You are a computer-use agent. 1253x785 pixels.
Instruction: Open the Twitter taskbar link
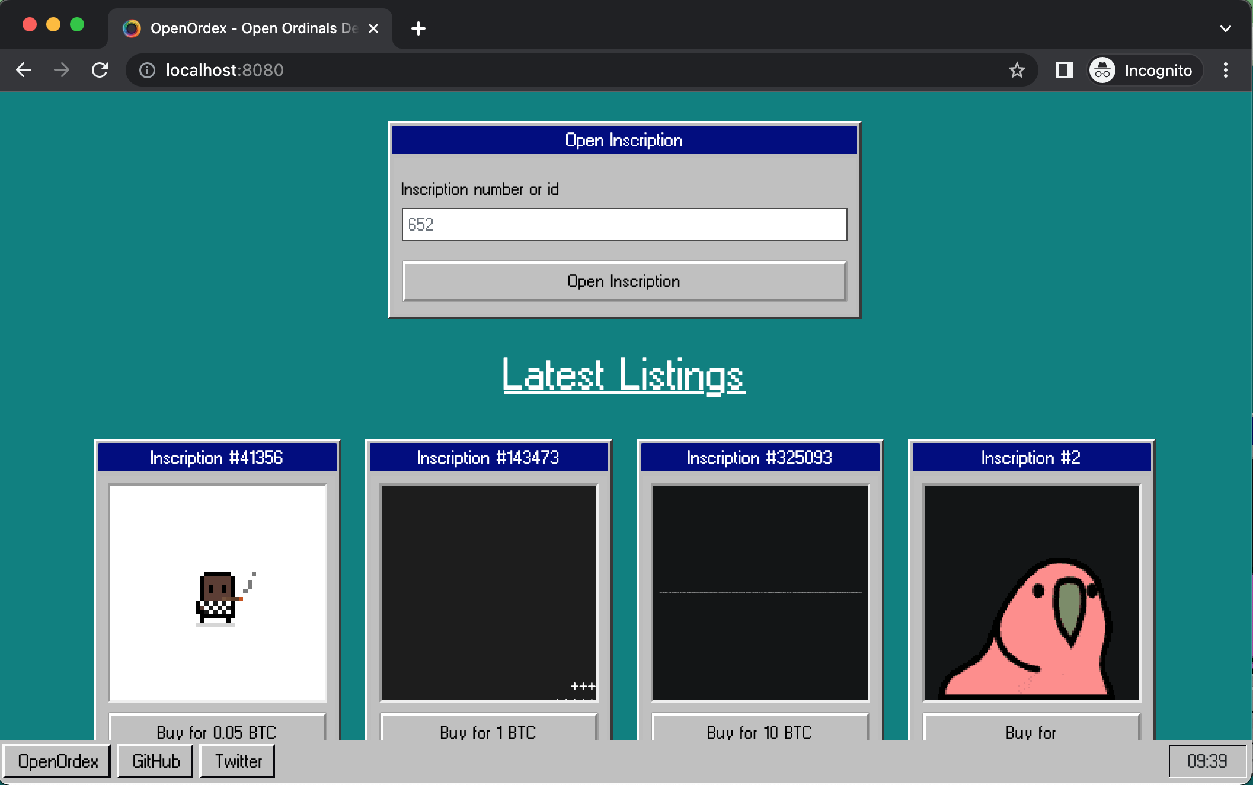point(238,761)
